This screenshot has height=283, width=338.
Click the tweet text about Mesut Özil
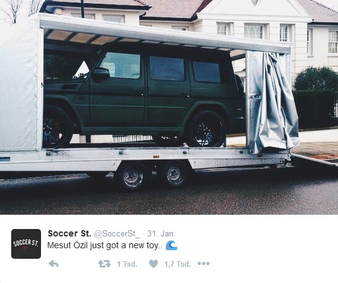[x=105, y=246]
